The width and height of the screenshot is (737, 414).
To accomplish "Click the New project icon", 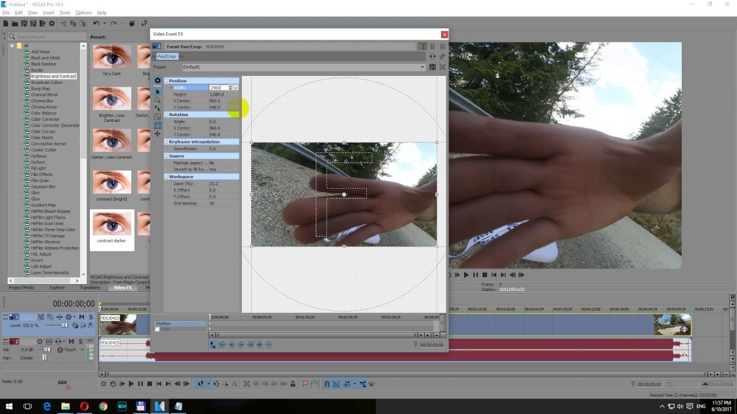I will click(x=6, y=24).
